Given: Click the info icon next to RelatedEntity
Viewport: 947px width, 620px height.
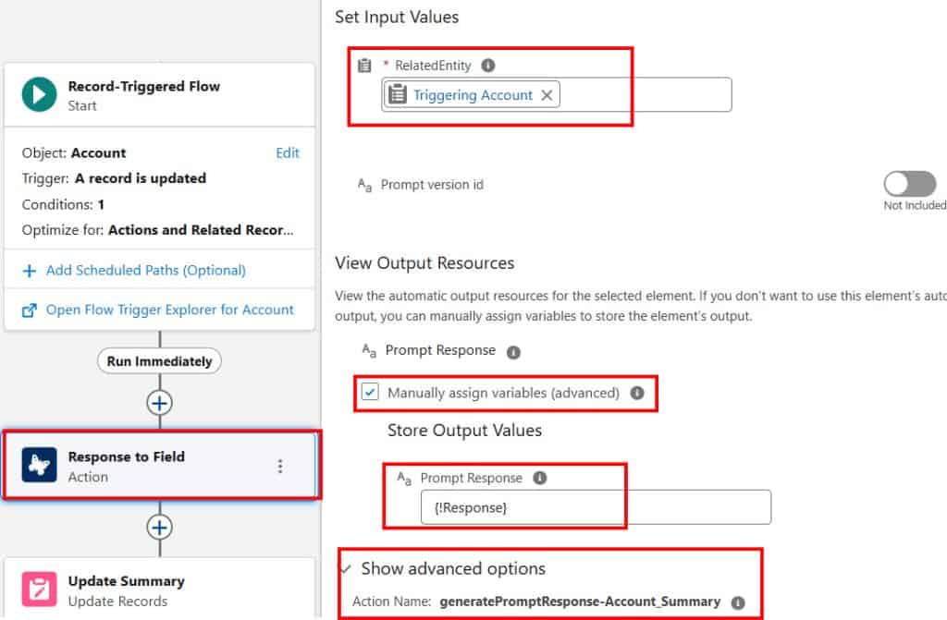Looking at the screenshot, I should click(x=488, y=65).
